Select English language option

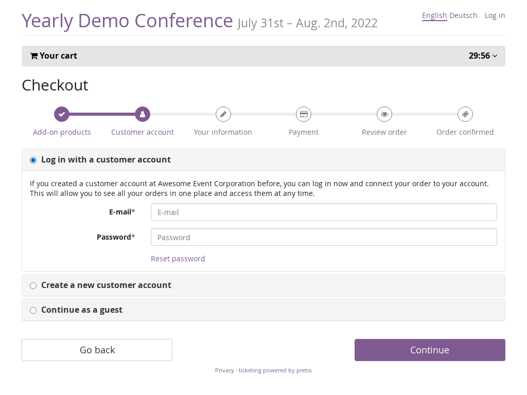tap(434, 15)
